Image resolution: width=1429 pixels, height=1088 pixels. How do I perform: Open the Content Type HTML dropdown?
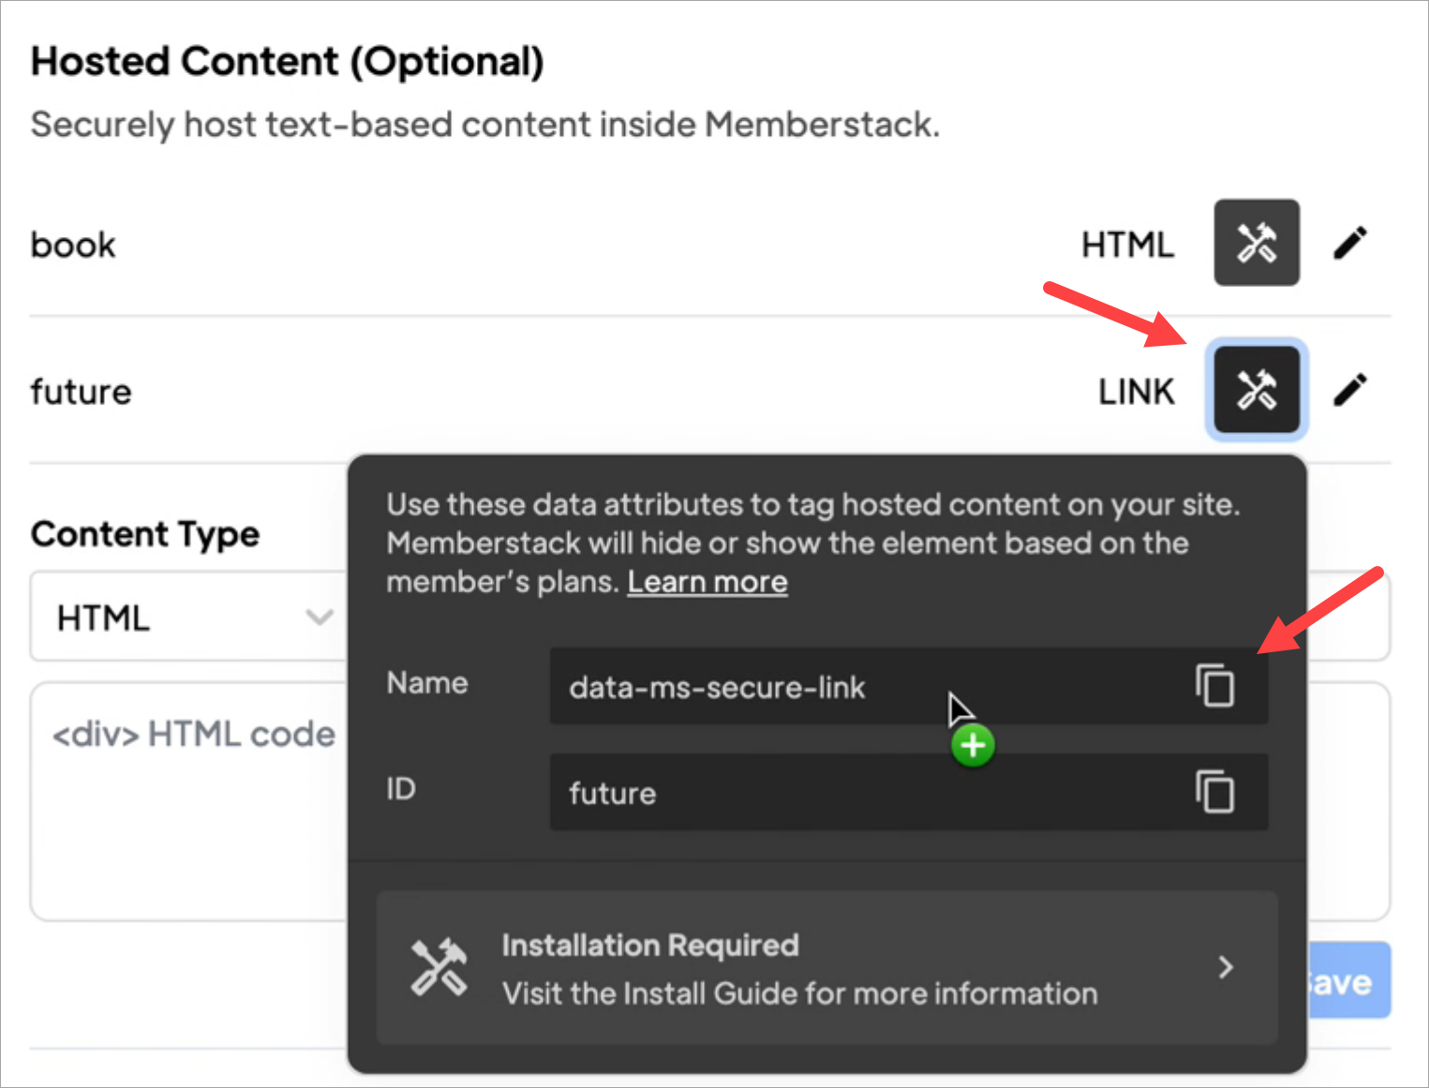pos(187,617)
